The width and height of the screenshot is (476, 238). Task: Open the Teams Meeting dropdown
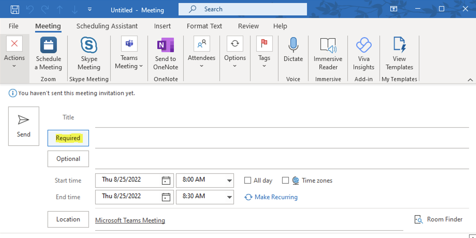pyautogui.click(x=129, y=62)
